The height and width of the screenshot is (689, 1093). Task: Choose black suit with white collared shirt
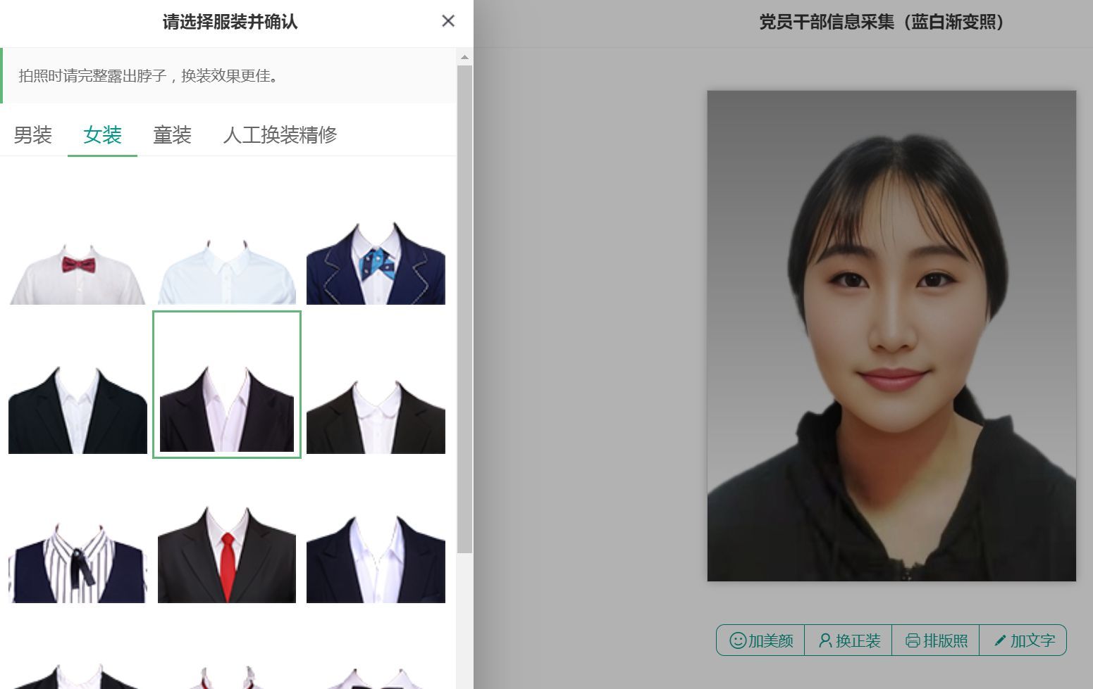pos(78,410)
